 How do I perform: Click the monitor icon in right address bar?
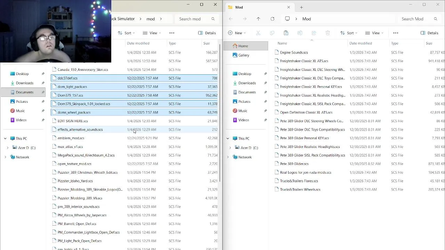(287, 19)
